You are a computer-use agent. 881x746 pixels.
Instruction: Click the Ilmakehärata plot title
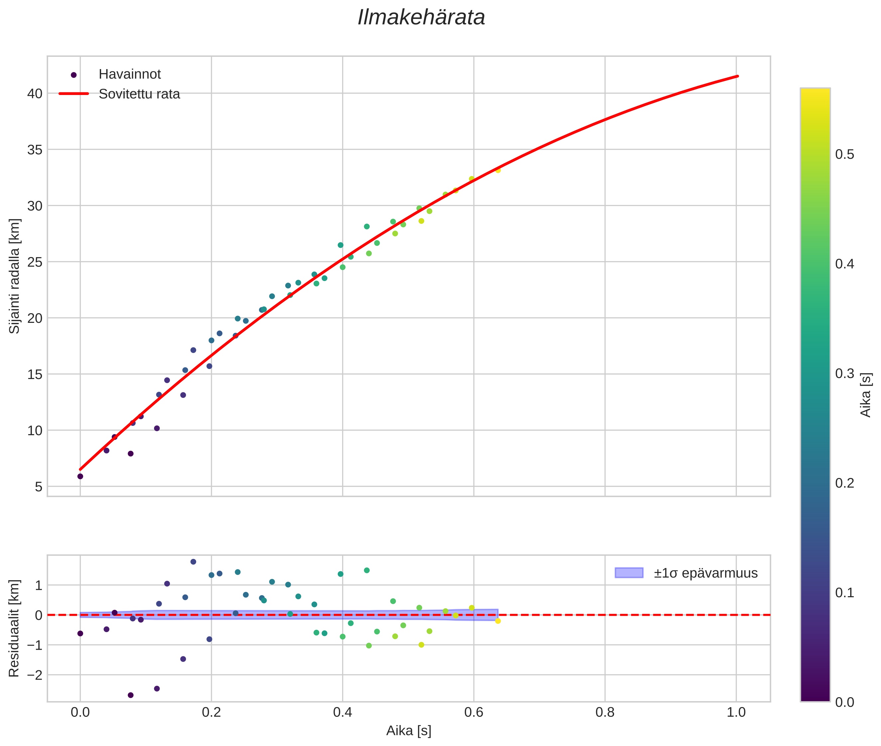[x=421, y=18]
